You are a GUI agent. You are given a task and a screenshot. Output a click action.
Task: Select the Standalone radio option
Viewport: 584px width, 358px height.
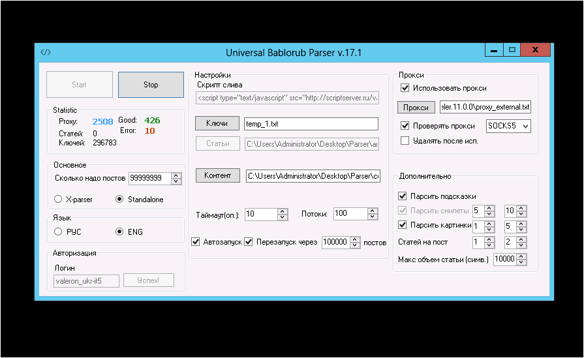[x=119, y=199]
